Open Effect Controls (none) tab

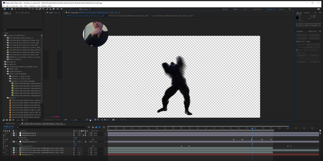point(22,13)
